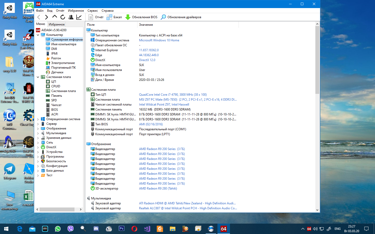The width and height of the screenshot is (375, 234).
Task: Open the MSI Z97 PC Mate link
Action: pos(188,100)
